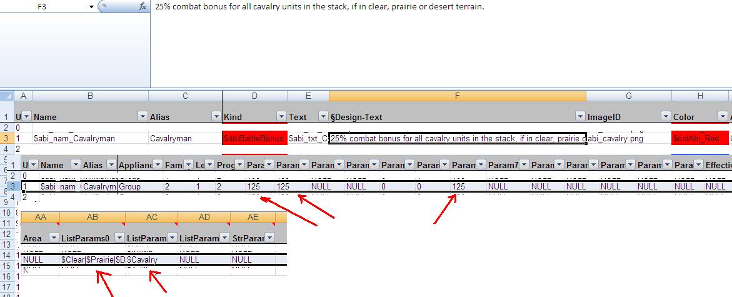Open the §Design-Text filter dropdown

[x=578, y=116]
